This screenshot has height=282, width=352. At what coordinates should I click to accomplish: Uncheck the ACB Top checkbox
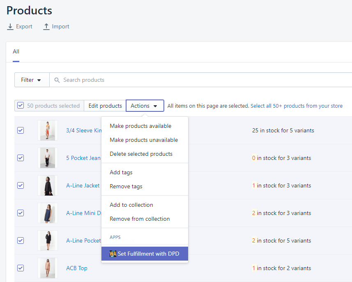coord(21,268)
